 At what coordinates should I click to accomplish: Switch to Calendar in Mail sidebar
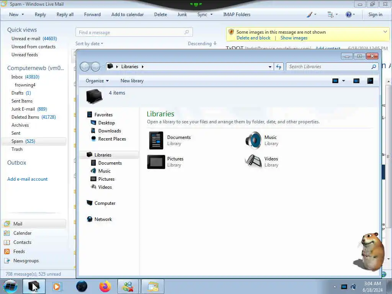pyautogui.click(x=22, y=233)
